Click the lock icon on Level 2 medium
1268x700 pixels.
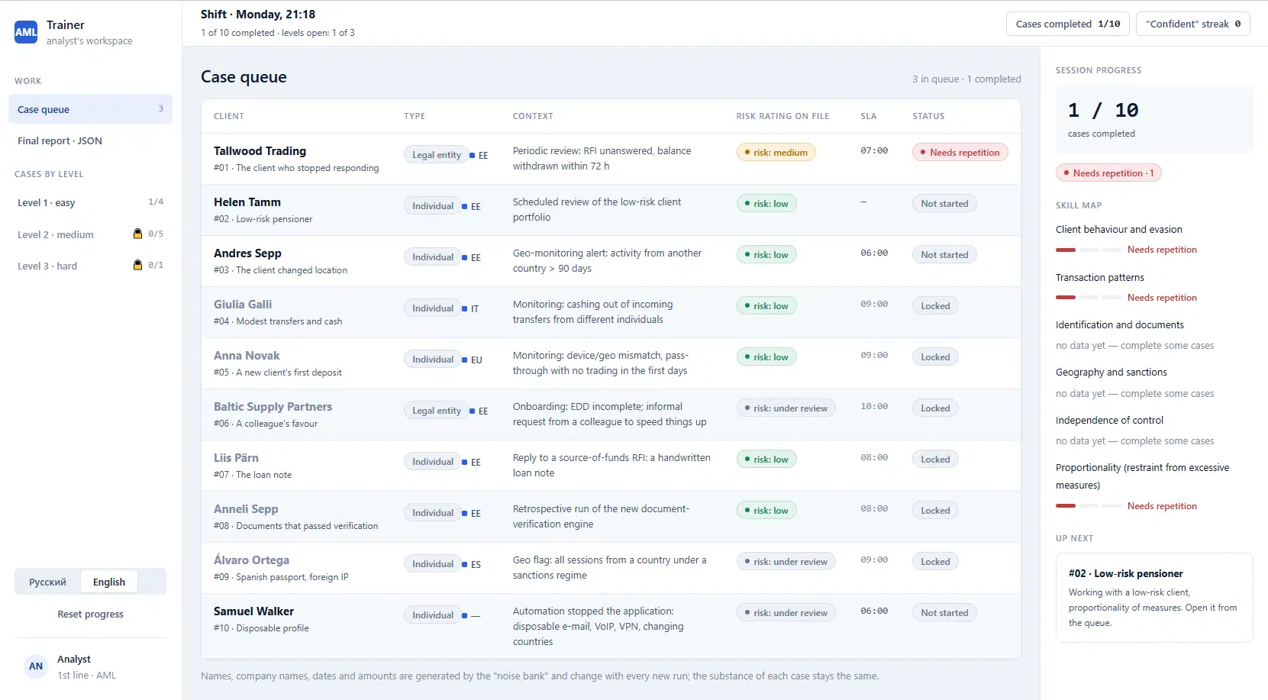137,234
